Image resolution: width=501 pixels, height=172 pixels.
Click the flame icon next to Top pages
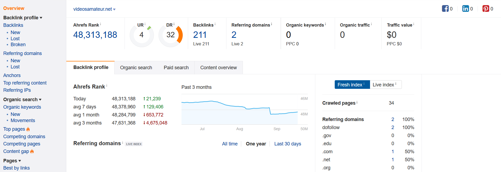[x=28, y=129]
